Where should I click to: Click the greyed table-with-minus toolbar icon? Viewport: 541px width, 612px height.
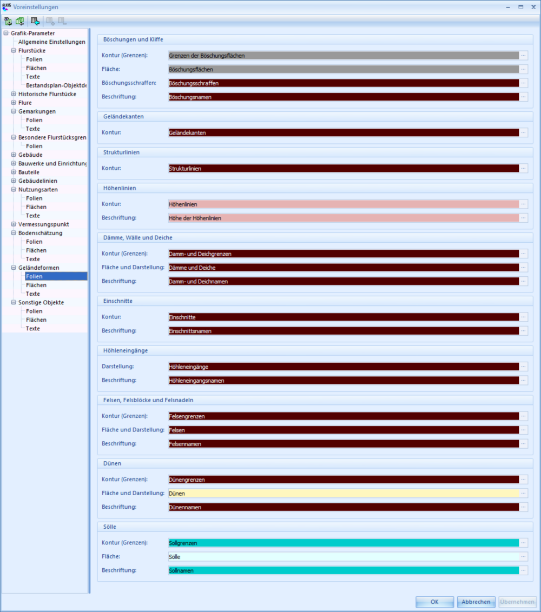click(62, 21)
